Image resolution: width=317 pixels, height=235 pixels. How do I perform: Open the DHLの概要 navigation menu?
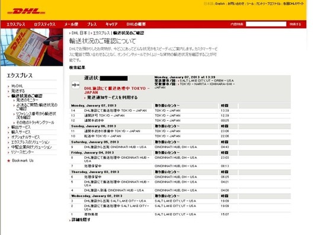point(136,24)
